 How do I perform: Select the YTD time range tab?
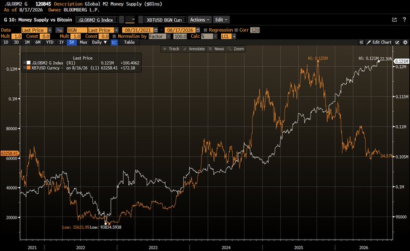tap(49, 42)
